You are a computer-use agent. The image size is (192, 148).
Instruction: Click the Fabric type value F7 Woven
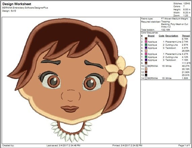(x=174, y=19)
